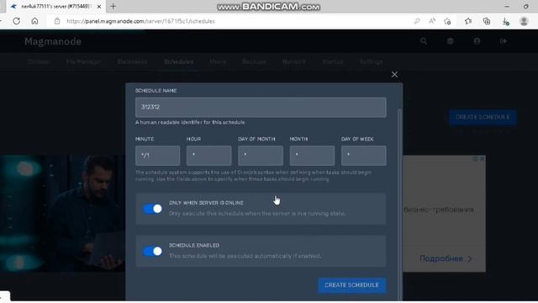Click the Magmanode header search icon
The image size is (538, 303).
point(424,41)
